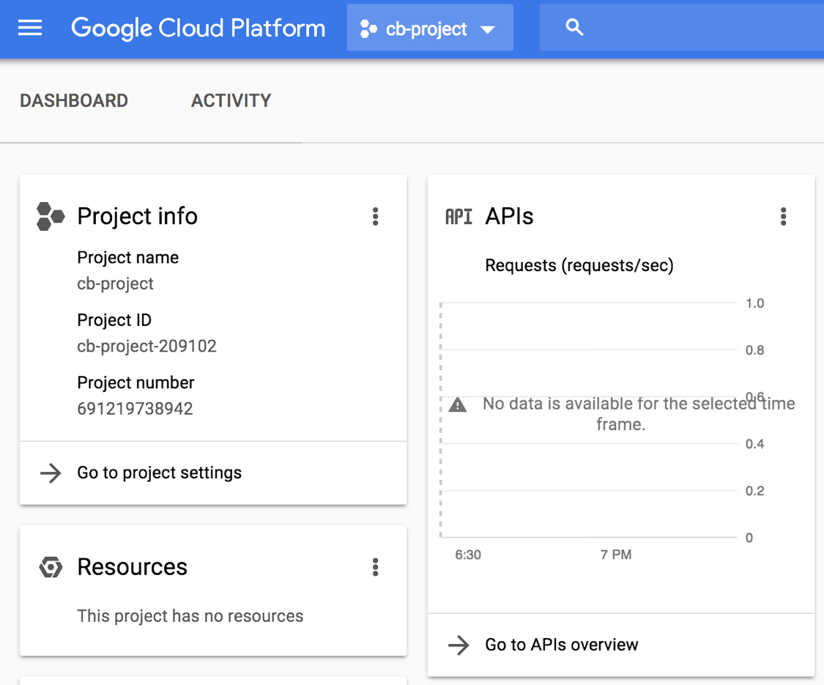The height and width of the screenshot is (685, 824).
Task: Click the warning triangle in APIs chart
Action: pos(458,404)
